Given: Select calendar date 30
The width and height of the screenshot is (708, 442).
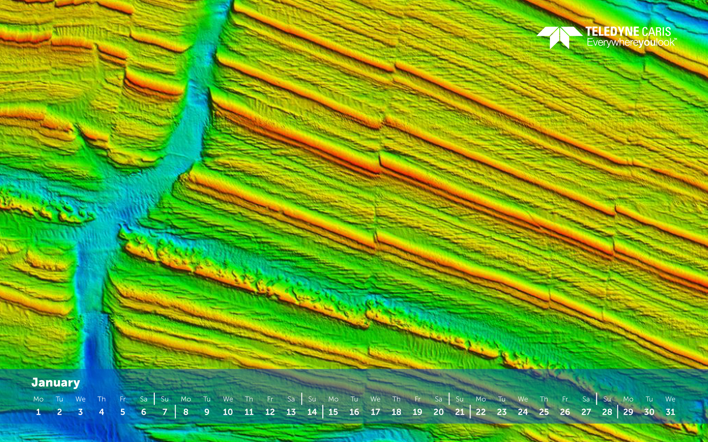Looking at the screenshot, I should click(649, 412).
